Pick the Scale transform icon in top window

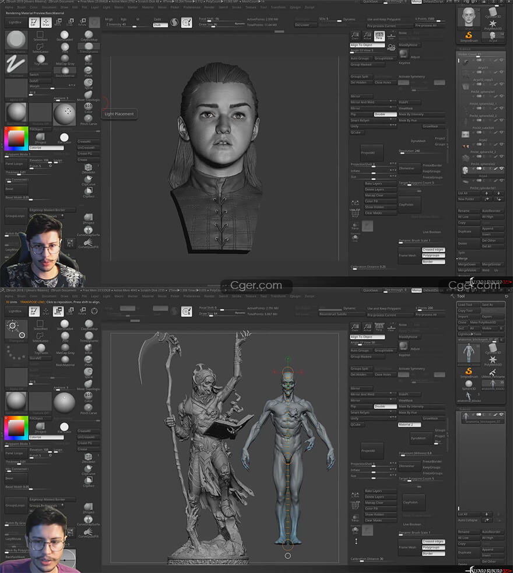coord(71,23)
